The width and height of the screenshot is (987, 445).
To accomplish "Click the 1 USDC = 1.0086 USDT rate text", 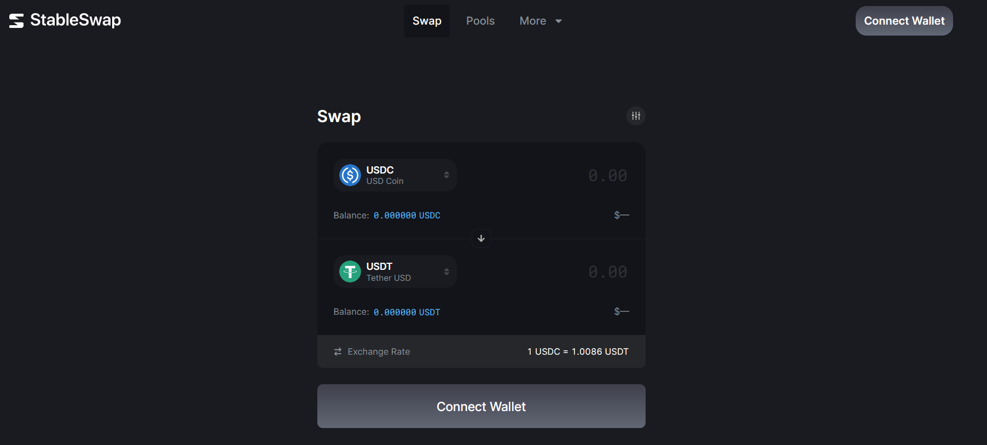I will point(578,351).
